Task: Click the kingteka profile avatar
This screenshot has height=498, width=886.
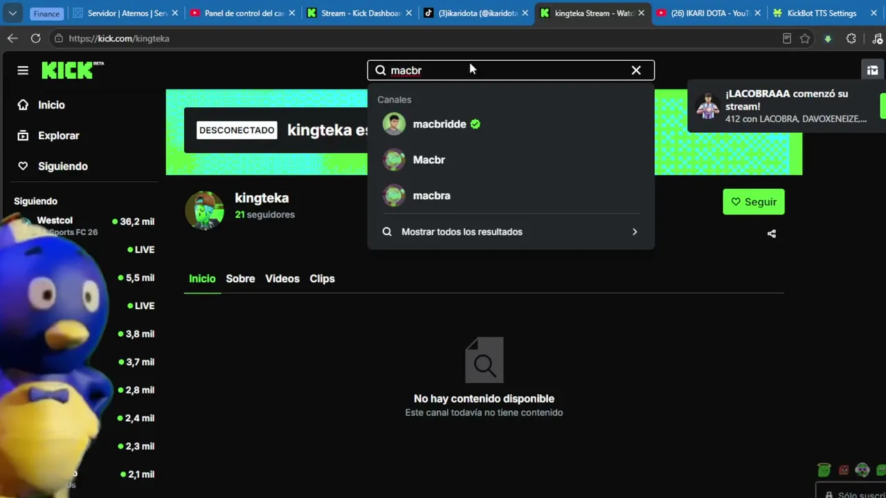Action: (204, 210)
